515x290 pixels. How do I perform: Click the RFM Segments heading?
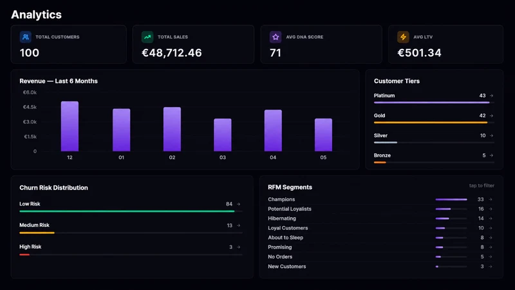coord(290,187)
